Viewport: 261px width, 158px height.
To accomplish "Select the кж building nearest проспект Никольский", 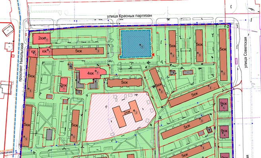I will [34, 53].
